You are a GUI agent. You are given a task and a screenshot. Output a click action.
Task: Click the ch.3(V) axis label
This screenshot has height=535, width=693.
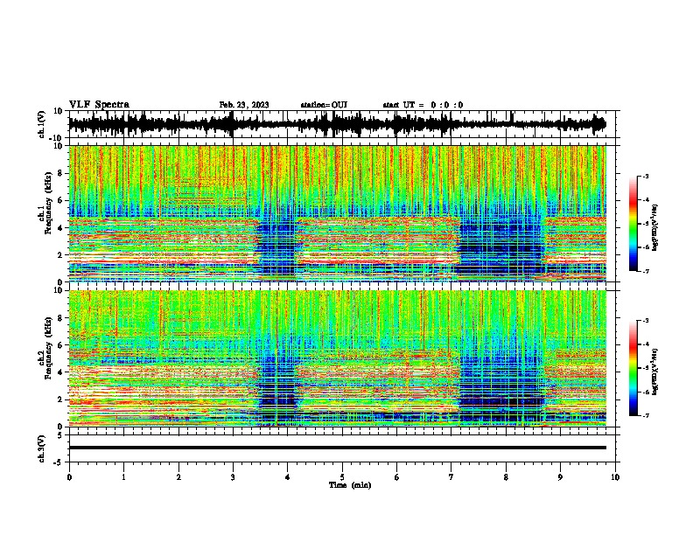point(41,449)
